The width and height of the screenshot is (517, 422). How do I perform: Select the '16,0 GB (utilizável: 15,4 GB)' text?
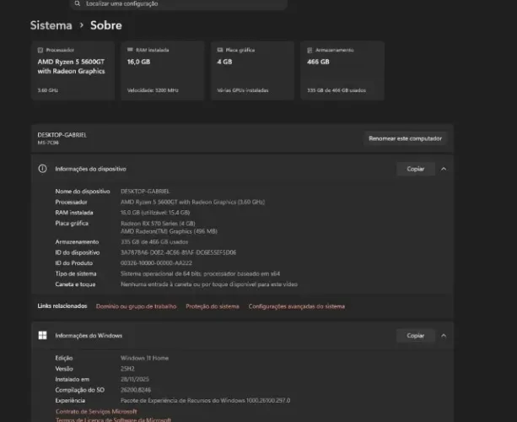click(x=155, y=213)
